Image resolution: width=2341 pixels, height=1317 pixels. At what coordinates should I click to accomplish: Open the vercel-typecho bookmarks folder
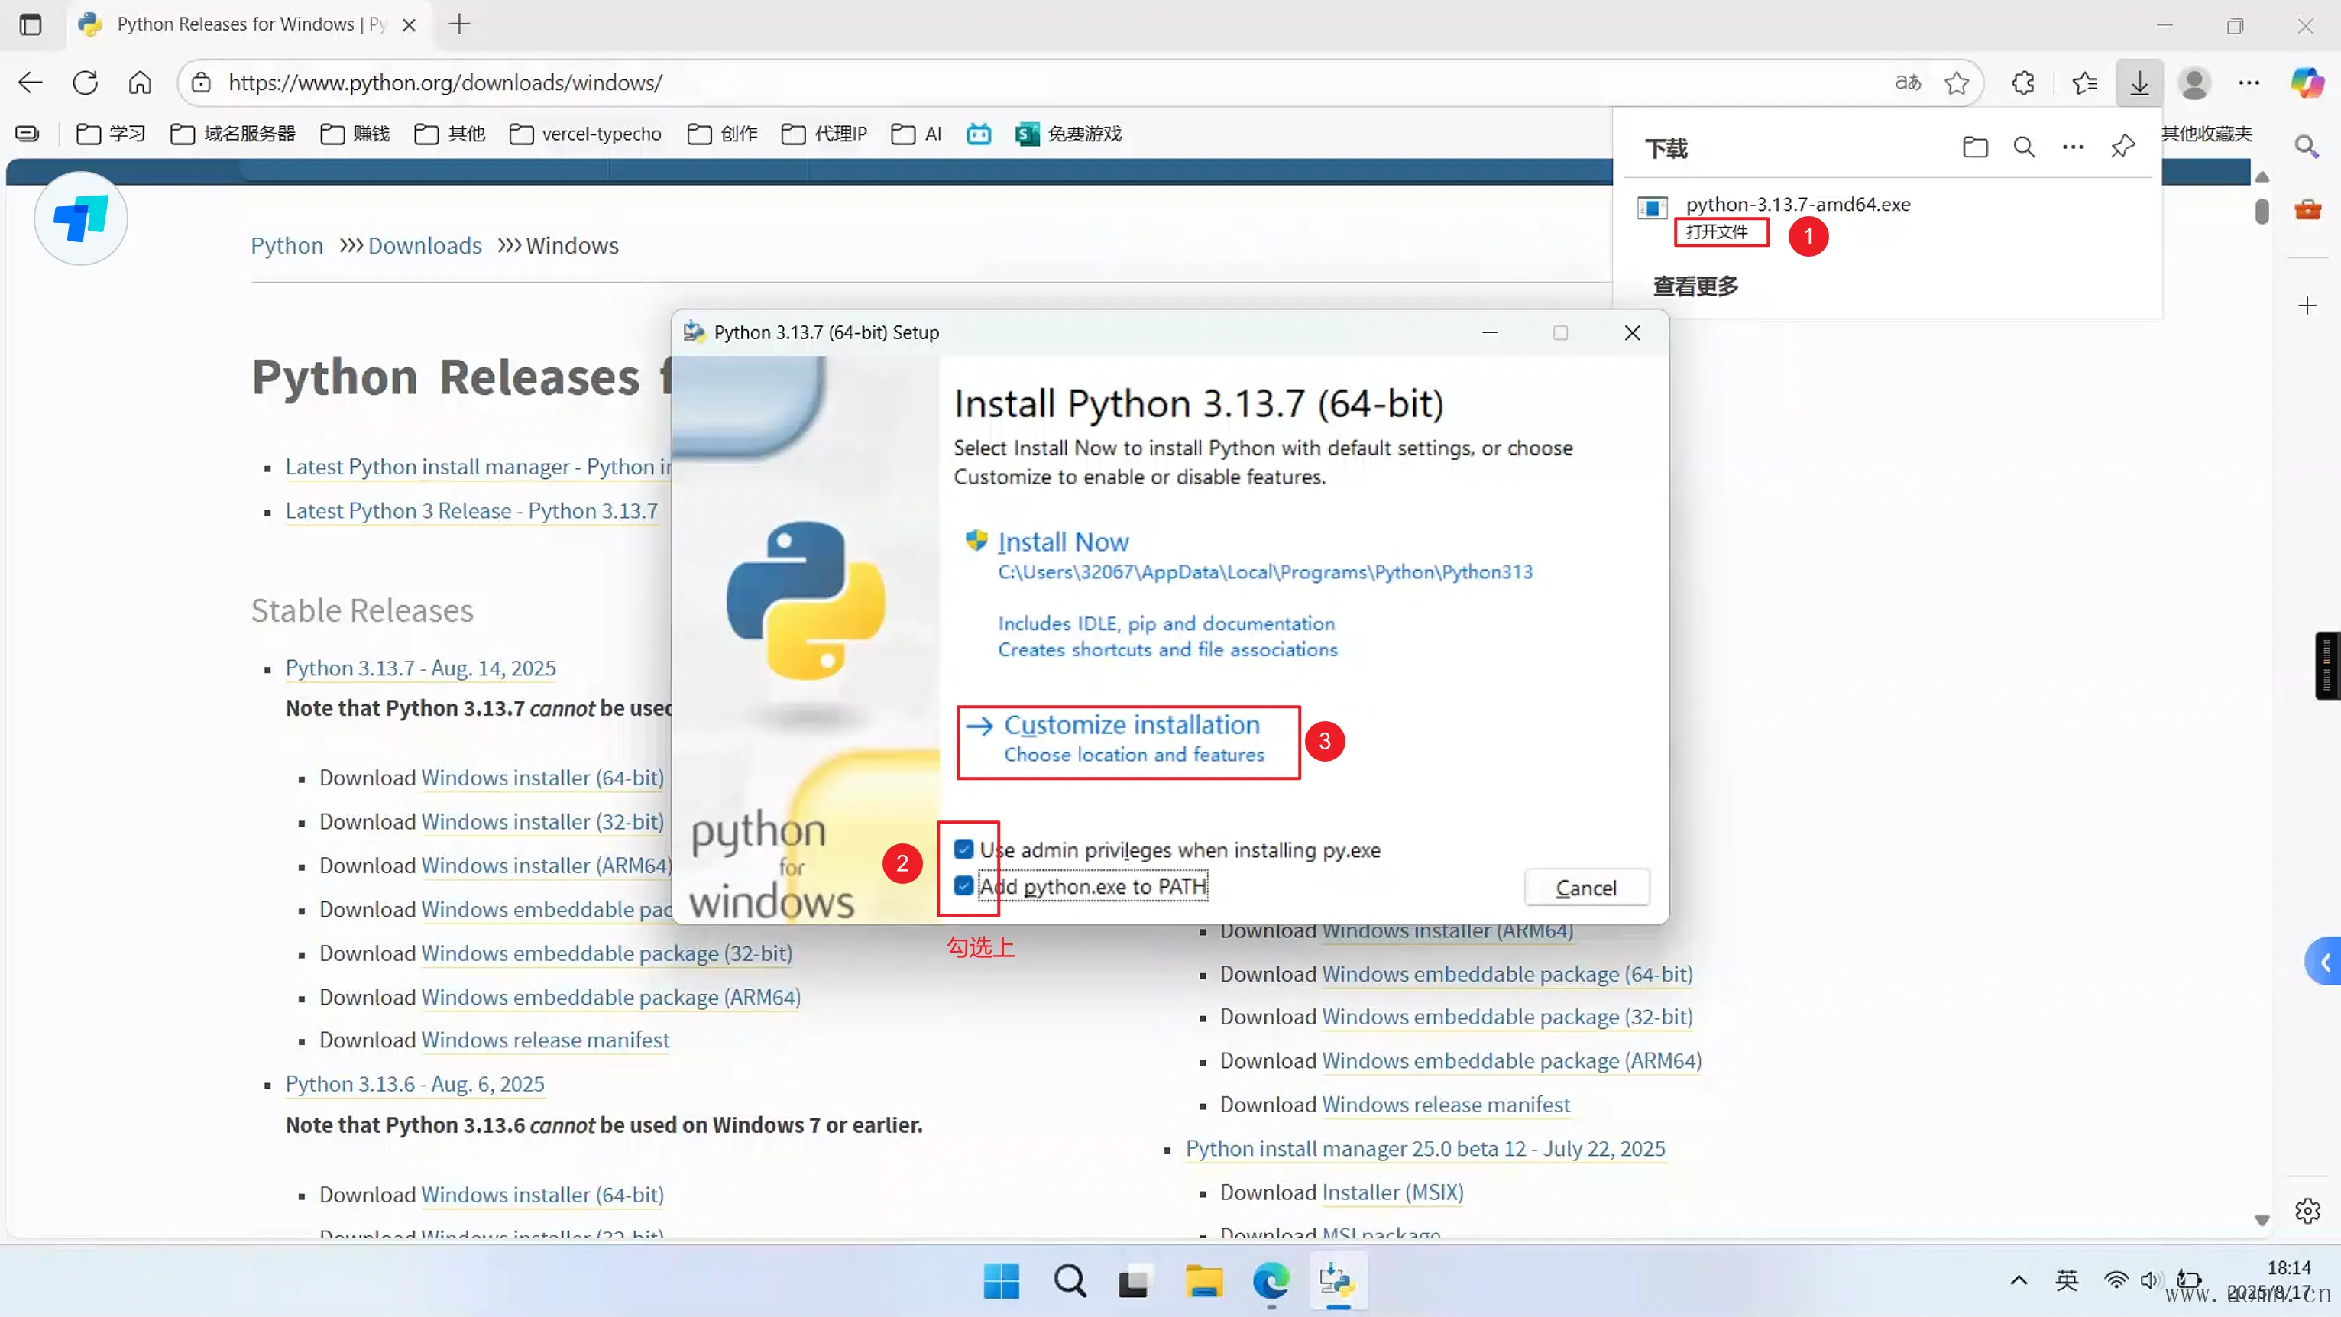586,134
